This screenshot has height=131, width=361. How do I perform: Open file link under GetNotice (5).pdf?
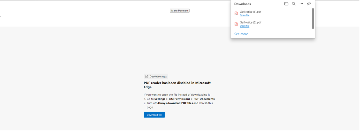point(244,26)
